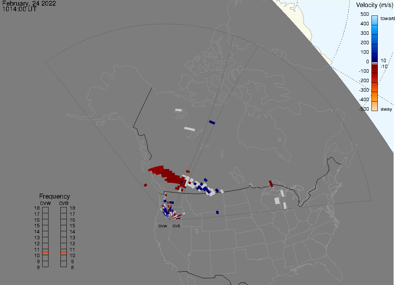Viewport: 395px width, 285px height.
Task: Click the large dark red backscatter patch
Action: [167, 175]
